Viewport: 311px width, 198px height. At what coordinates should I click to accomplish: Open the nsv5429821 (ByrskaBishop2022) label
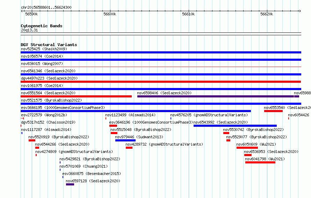(90, 159)
